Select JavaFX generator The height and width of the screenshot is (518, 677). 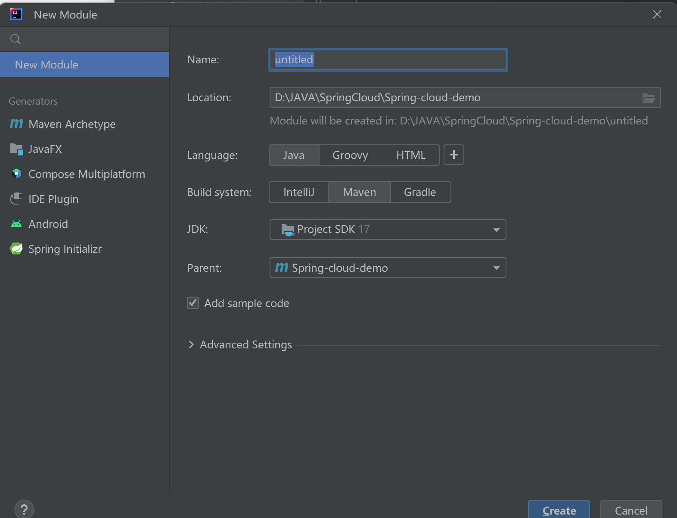tap(84, 149)
